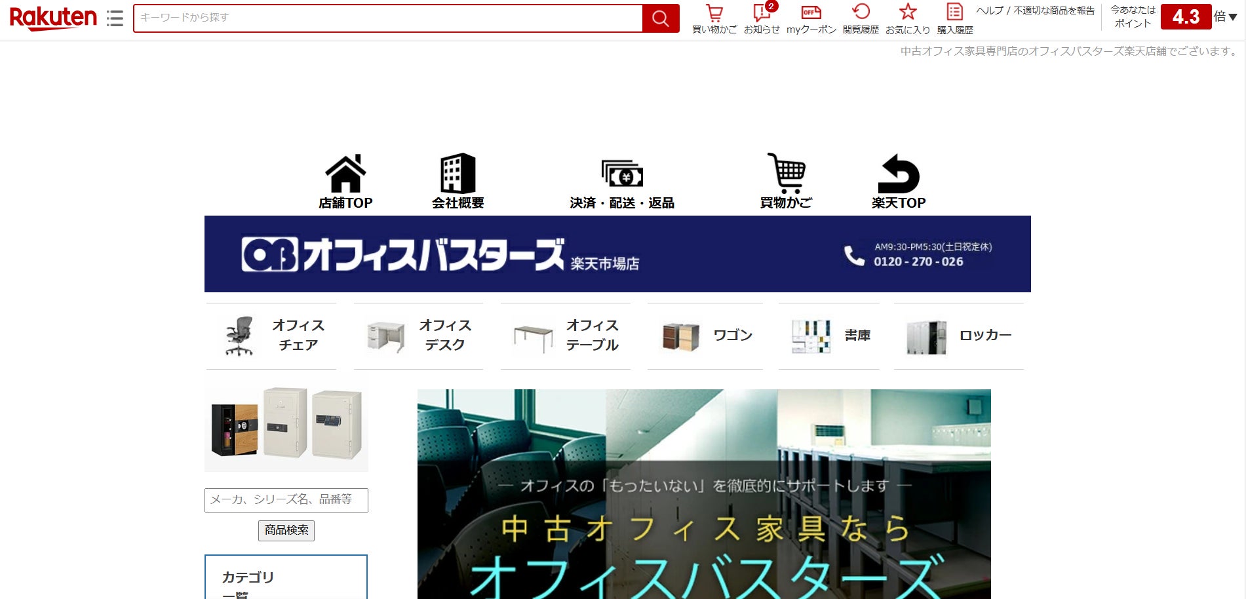Click the Rakuten keyword search field

pos(388,18)
